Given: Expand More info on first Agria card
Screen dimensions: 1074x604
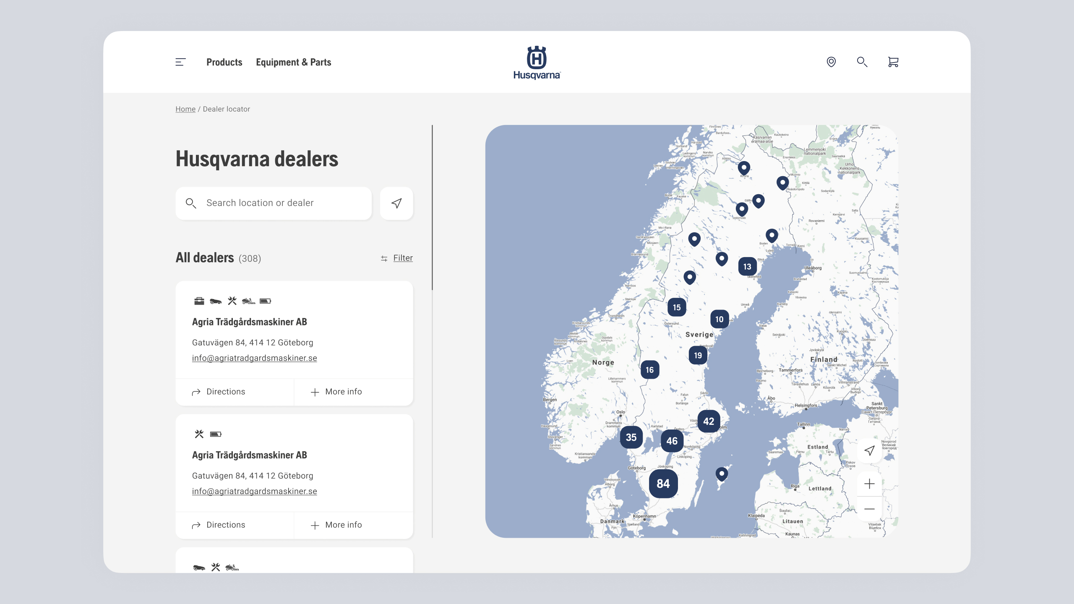Looking at the screenshot, I should pyautogui.click(x=354, y=392).
